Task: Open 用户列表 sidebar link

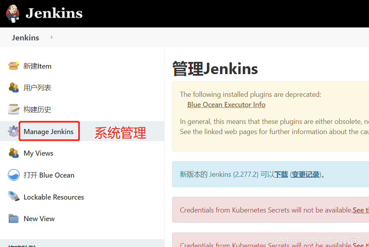Action: coord(37,88)
